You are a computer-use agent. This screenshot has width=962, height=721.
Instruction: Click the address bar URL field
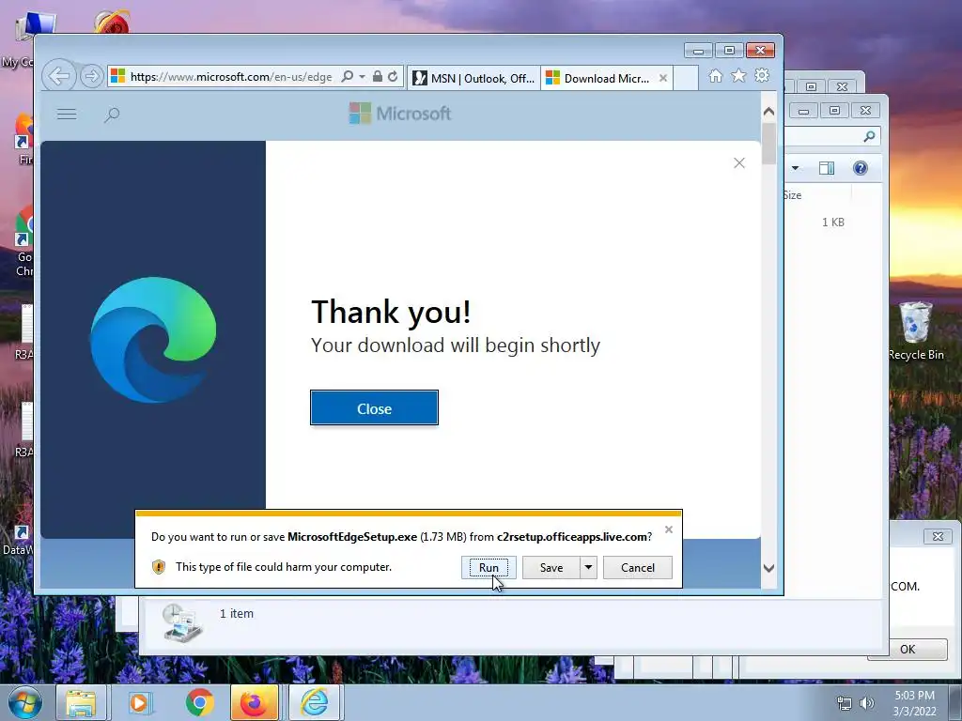[231, 77]
